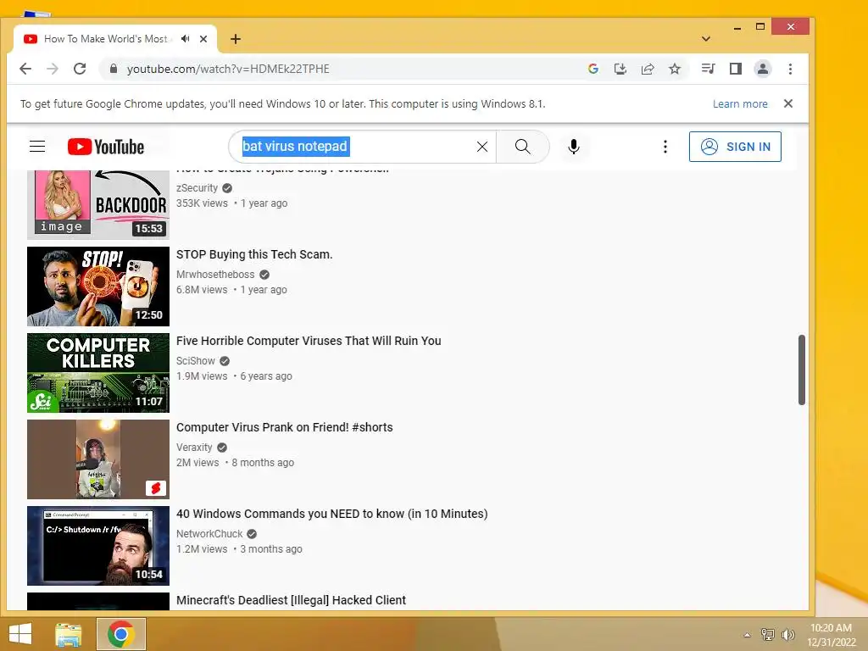Open 'Five Horrible Computer Viruses' title
Screen dimensions: 868x651
coord(309,341)
